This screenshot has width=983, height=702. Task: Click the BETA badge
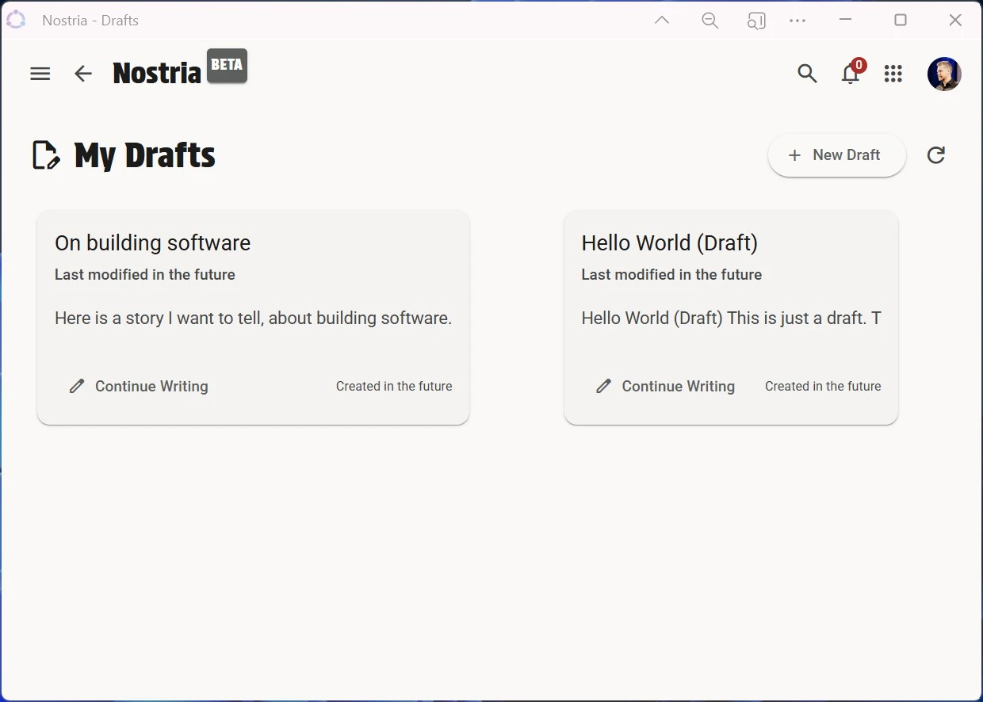(x=227, y=66)
